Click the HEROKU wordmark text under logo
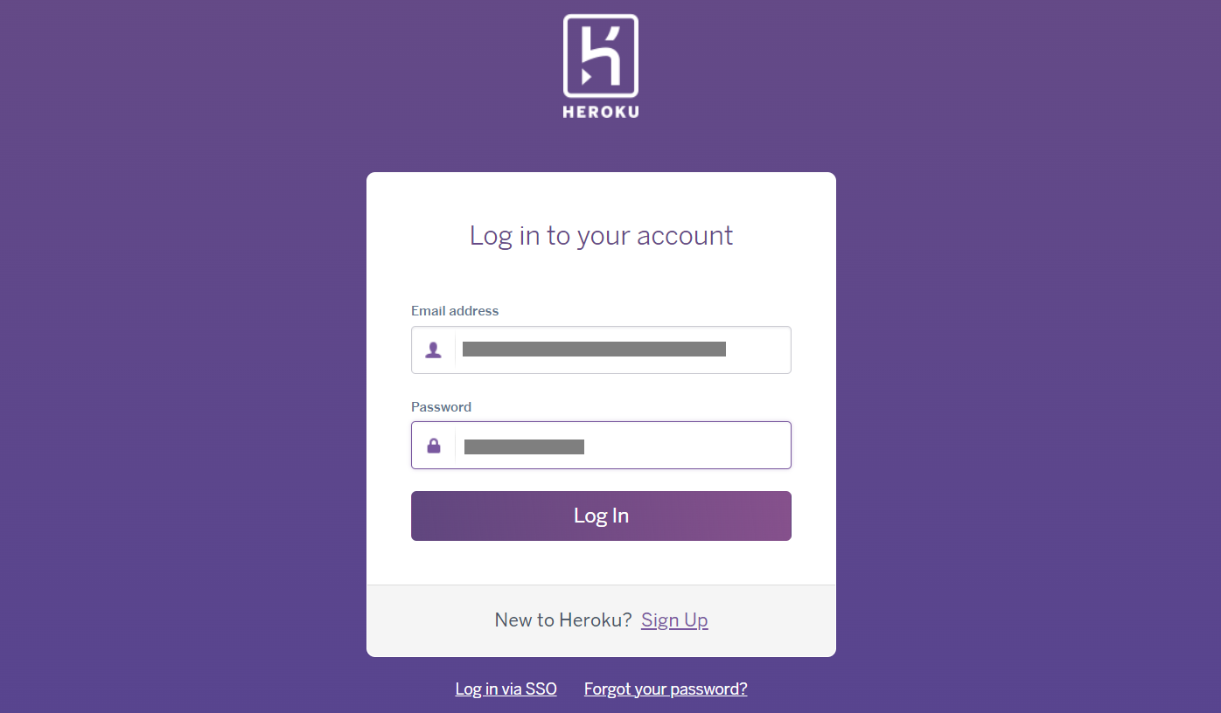Image resolution: width=1221 pixels, height=713 pixels. (600, 112)
